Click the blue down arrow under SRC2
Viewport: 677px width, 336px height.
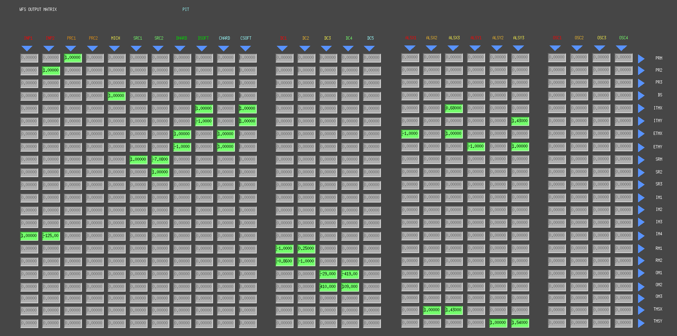click(158, 48)
